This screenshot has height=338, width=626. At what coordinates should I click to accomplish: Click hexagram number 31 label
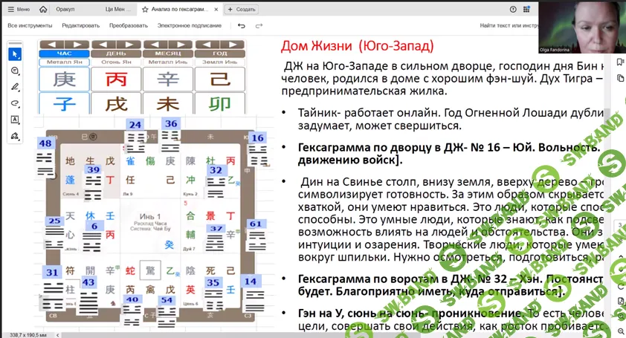[x=52, y=273]
